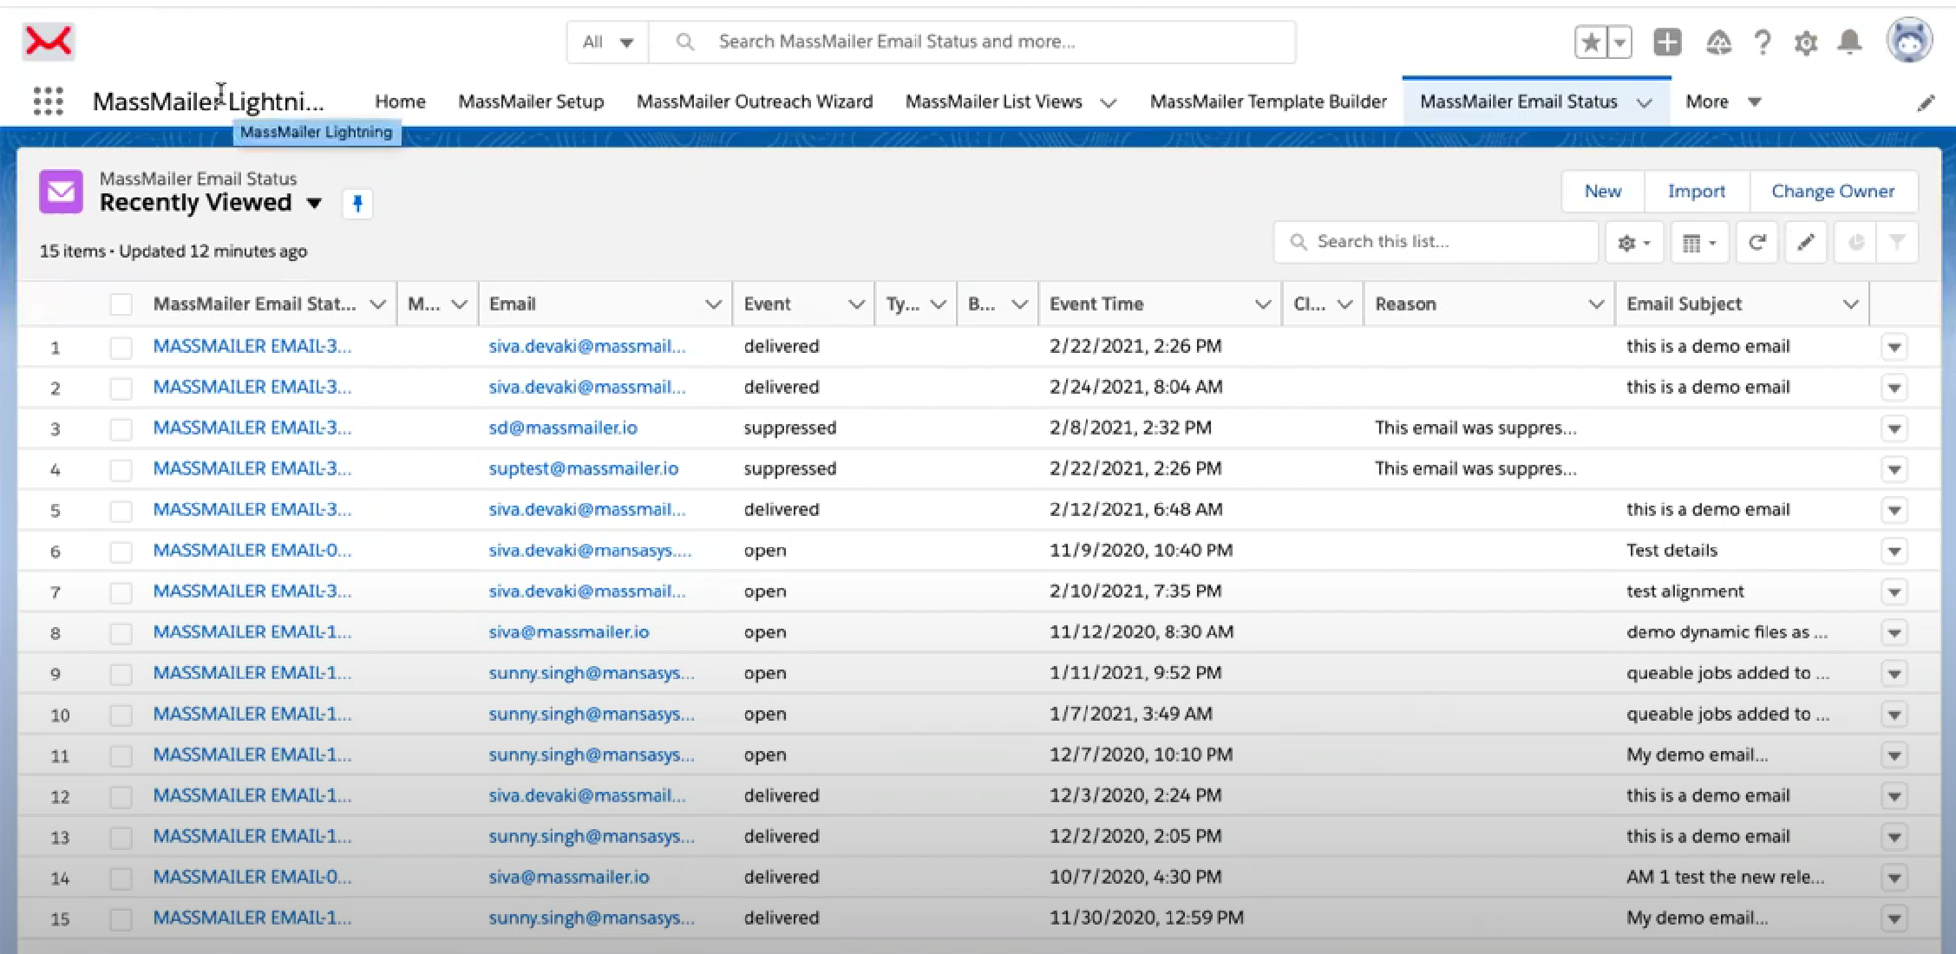The image size is (1956, 954).
Task: Open Event column header menu chevron
Action: coord(856,304)
